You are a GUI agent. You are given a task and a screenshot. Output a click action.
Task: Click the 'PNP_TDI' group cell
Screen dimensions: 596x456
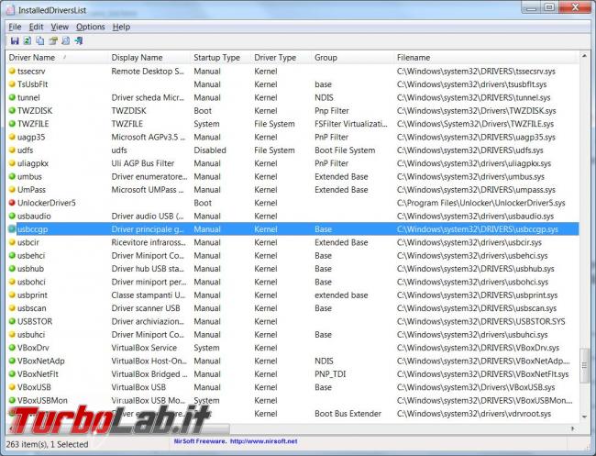[x=330, y=374]
